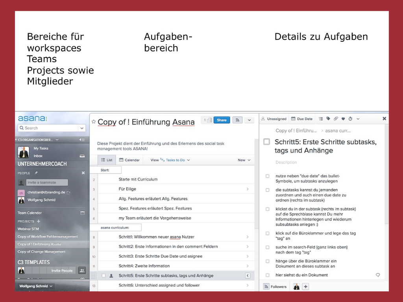Screen dimensions: 403x302
Task: Click the blue Share button
Action: click(x=222, y=120)
